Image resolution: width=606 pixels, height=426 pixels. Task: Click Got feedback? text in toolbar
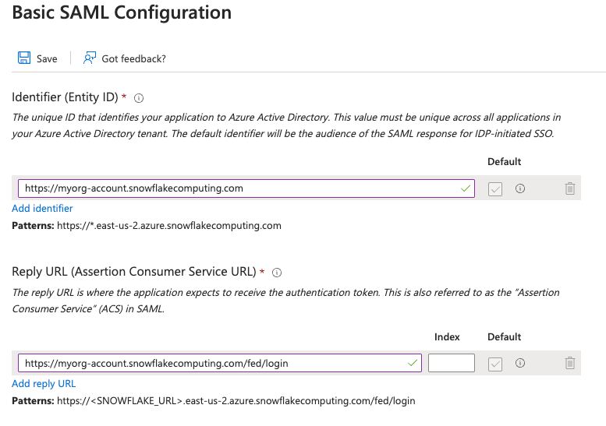[133, 58]
